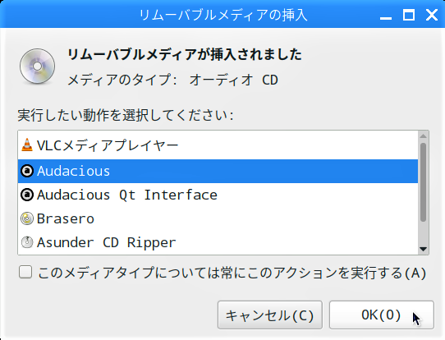Minimize the removable media dialog
Image resolution: width=445 pixels, height=340 pixels.
click(386, 15)
